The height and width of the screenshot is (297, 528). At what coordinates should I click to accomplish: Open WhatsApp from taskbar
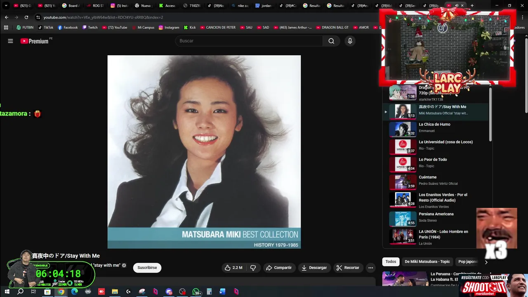(x=196, y=292)
